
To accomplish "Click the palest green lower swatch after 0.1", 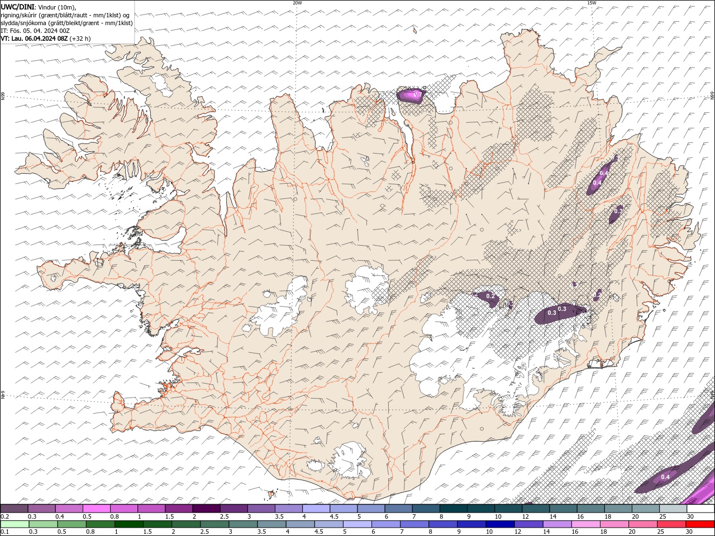I will pyautogui.click(x=15, y=524).
